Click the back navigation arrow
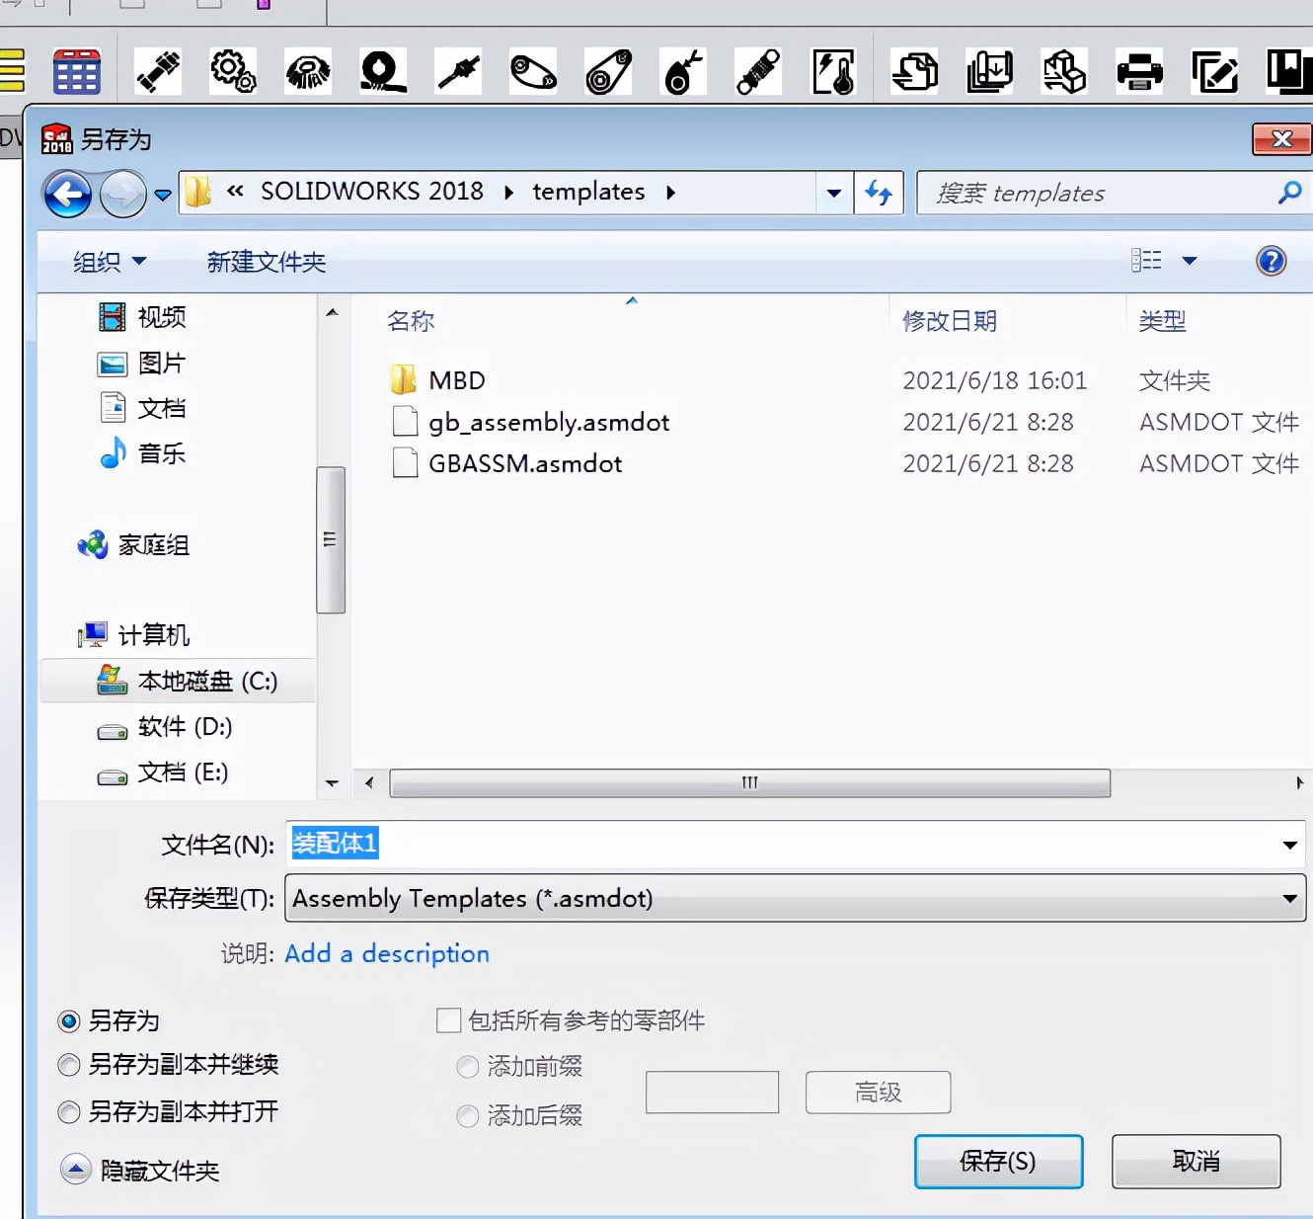The width and height of the screenshot is (1313, 1219). pos(66,194)
